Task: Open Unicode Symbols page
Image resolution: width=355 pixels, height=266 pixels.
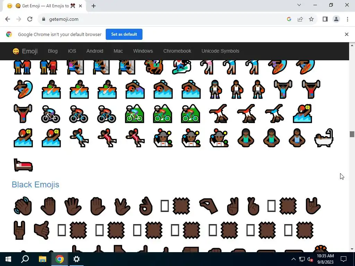Action: point(220,51)
